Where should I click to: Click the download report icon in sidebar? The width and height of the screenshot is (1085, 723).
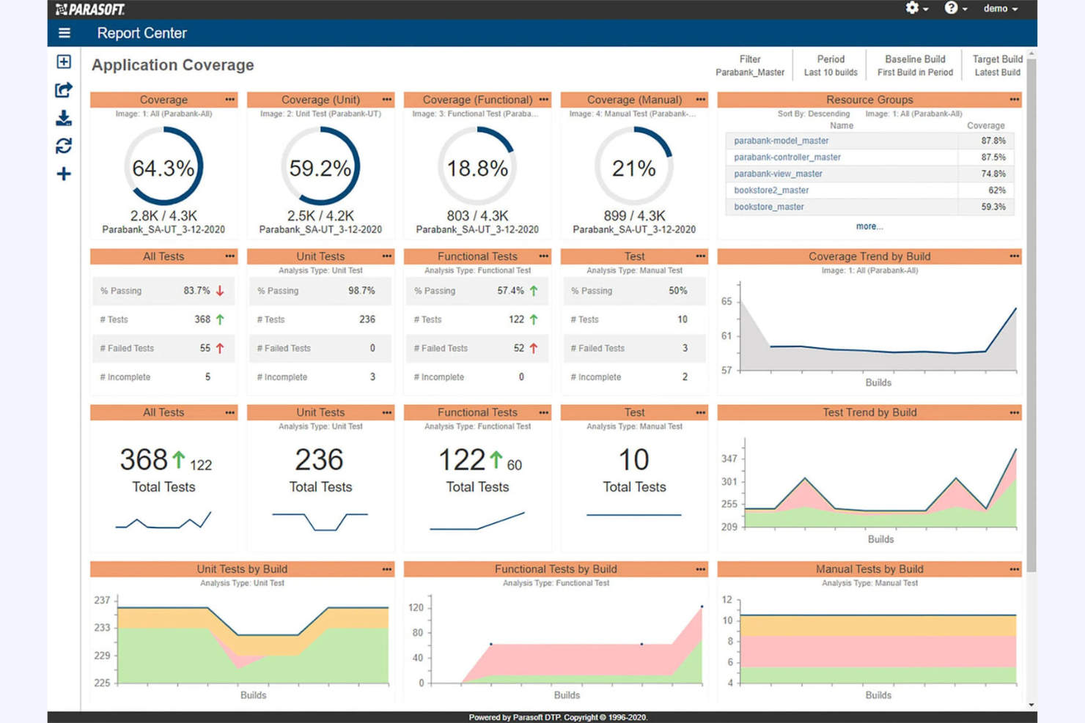coord(63,119)
